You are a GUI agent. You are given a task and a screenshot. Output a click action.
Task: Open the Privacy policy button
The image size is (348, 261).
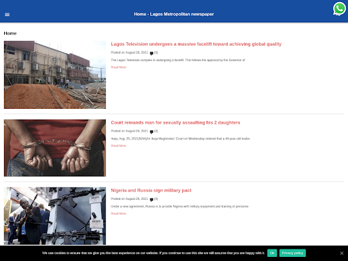click(x=292, y=253)
